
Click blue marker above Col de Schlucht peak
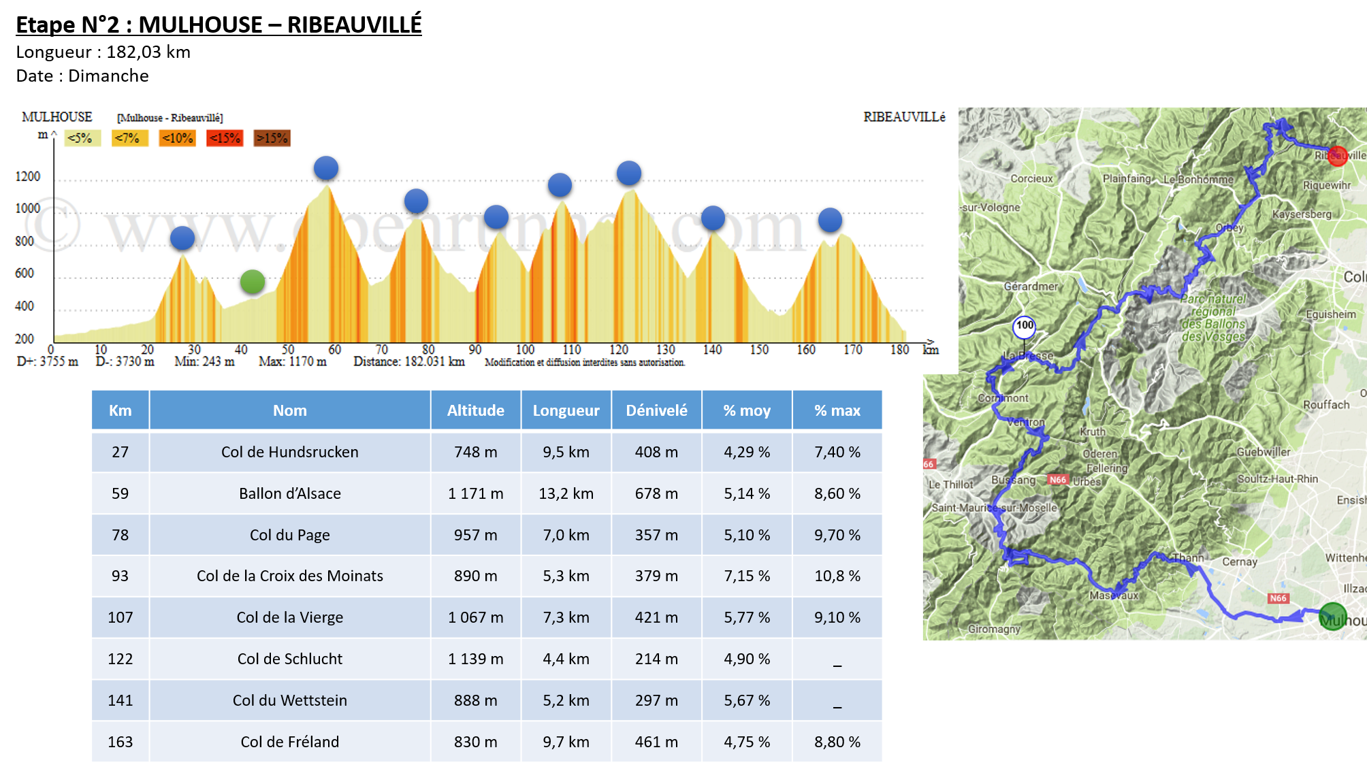pos(628,173)
